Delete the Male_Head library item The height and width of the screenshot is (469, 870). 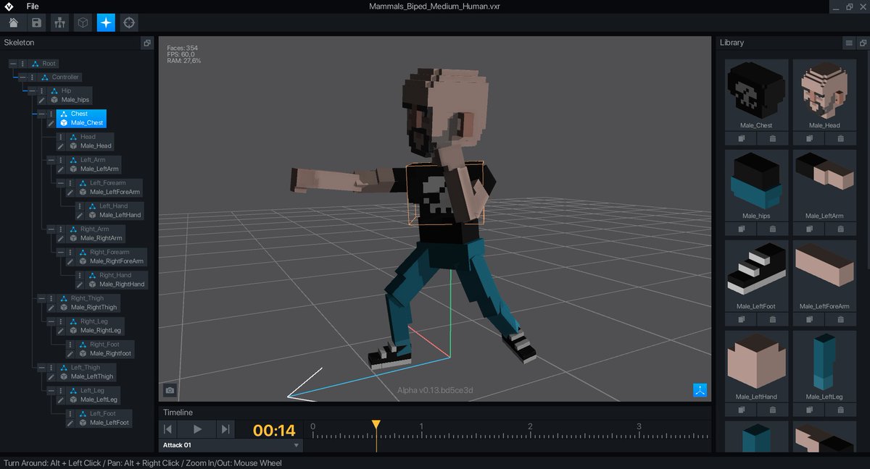click(840, 138)
